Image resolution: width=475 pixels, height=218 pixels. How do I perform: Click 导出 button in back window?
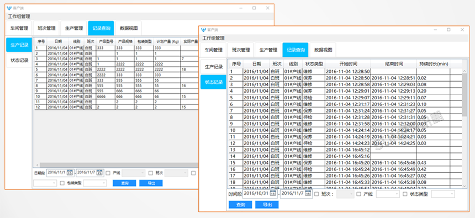[x=151, y=183]
